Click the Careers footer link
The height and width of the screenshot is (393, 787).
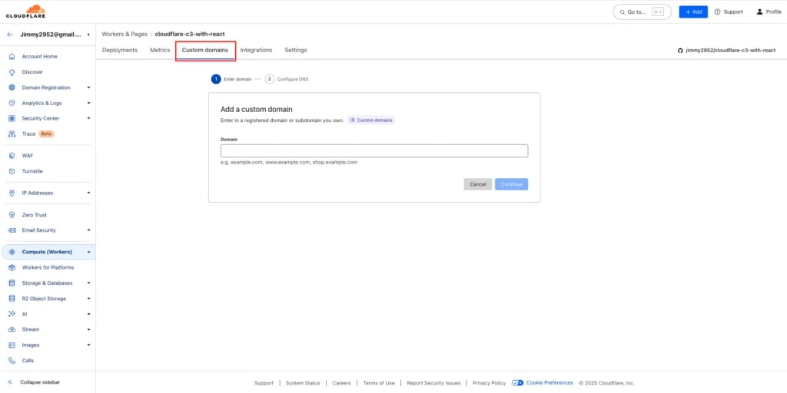click(x=341, y=383)
